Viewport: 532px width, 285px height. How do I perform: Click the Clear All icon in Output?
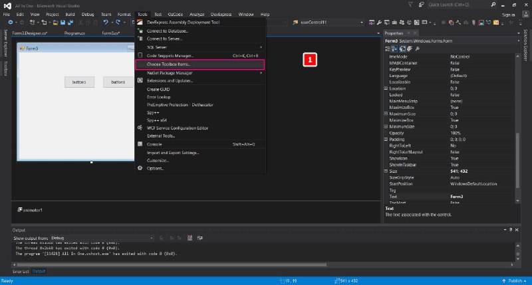[x=190, y=238]
